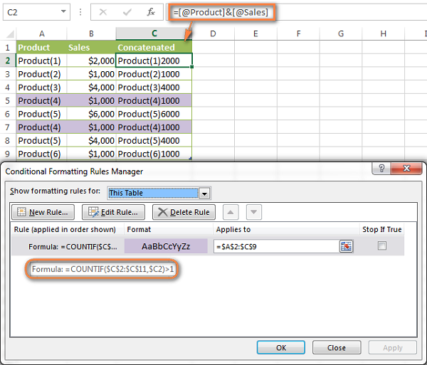The width and height of the screenshot is (427, 365).
Task: Click the Apply button
Action: (393, 348)
